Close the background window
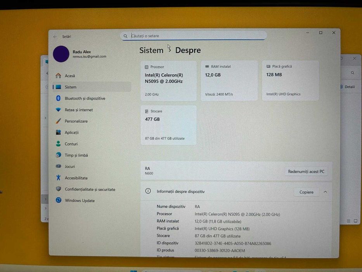 (354, 59)
